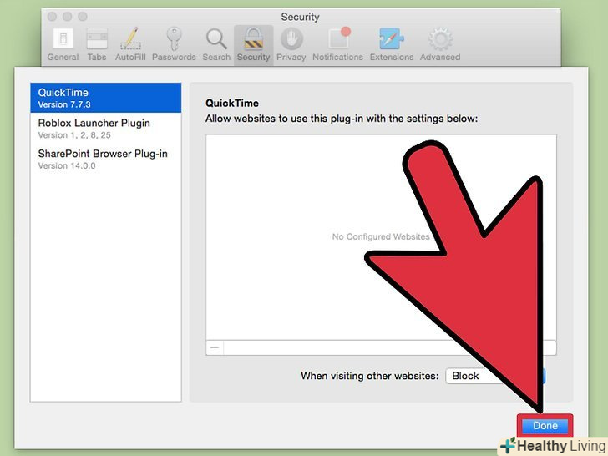Open the Passwords preferences pane
The image size is (608, 456).
click(174, 44)
